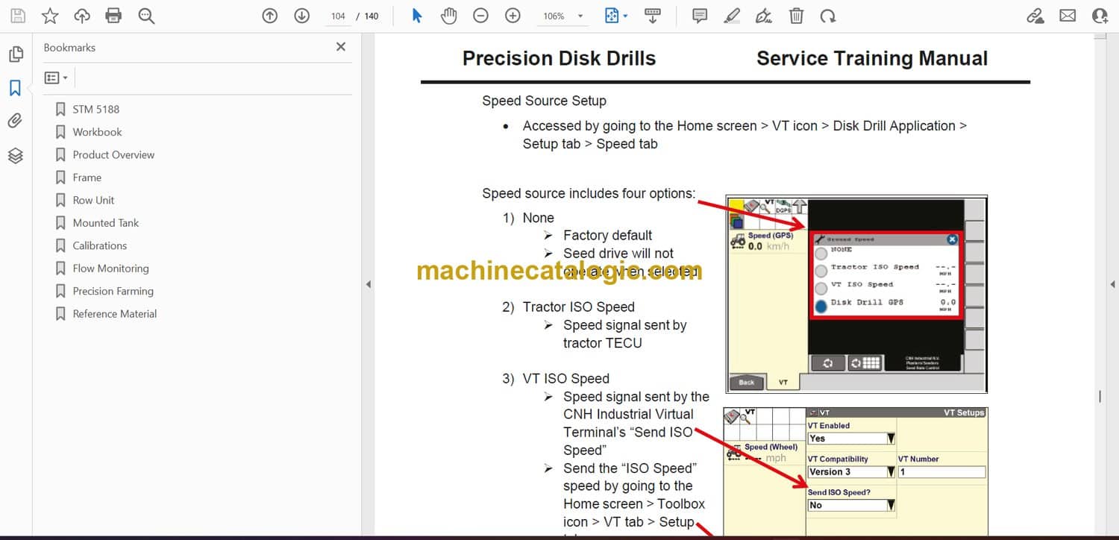Viewport: 1119px width, 540px height.
Task: Show the Page Thumbnails panel
Action: 16,54
